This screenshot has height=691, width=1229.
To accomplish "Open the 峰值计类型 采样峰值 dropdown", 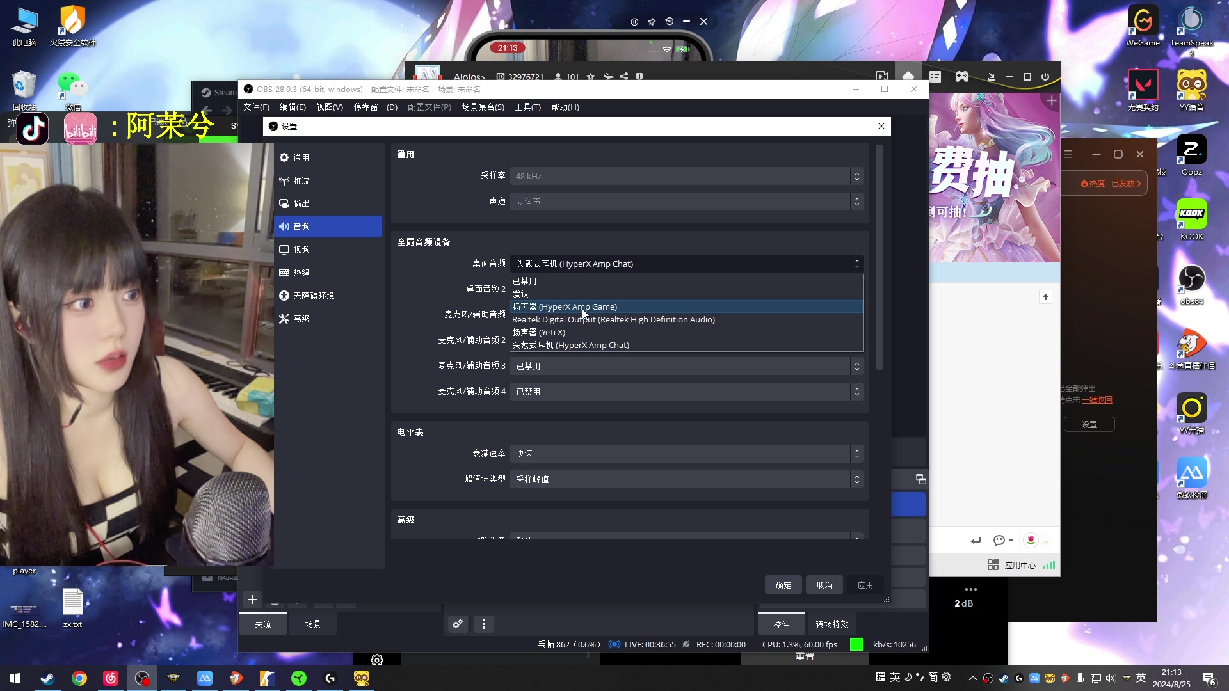I will pos(686,479).
